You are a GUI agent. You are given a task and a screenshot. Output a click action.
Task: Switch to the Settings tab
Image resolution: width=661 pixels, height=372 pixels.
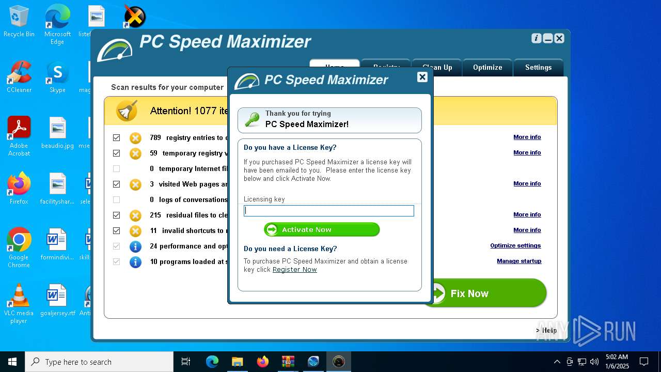click(538, 68)
